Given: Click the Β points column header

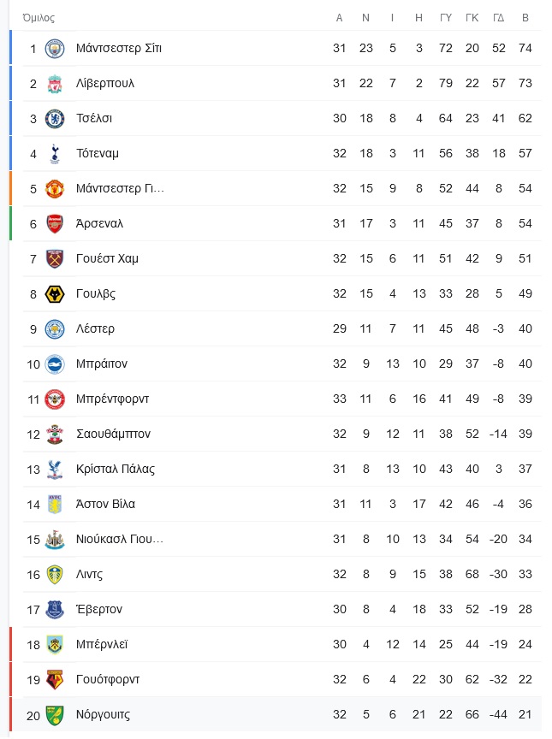Looking at the screenshot, I should point(525,18).
